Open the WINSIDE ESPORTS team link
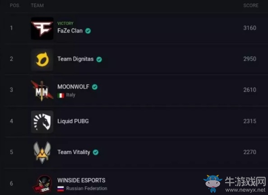268x195 pixels. (x=81, y=180)
